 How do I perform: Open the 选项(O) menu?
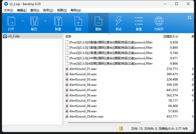(x=48, y=10)
